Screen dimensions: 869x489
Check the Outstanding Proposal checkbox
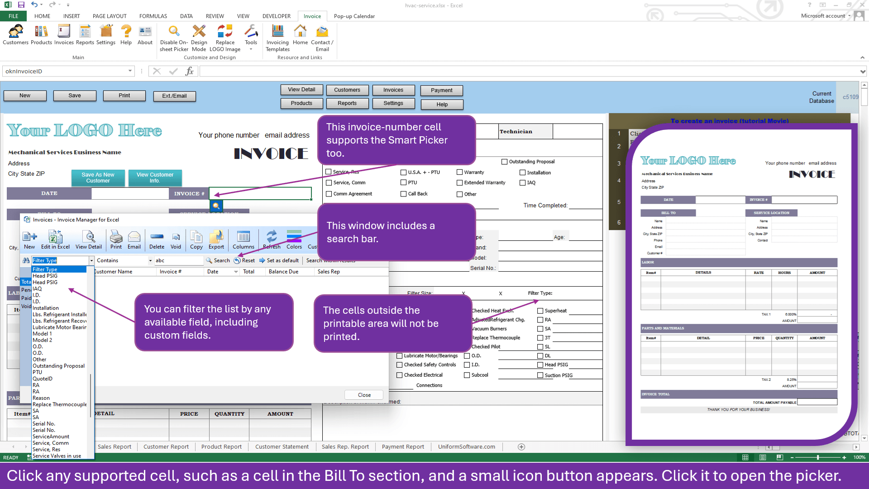tap(504, 162)
